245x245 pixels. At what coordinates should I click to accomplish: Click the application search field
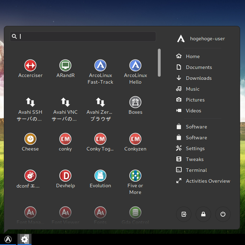[x=83, y=36]
